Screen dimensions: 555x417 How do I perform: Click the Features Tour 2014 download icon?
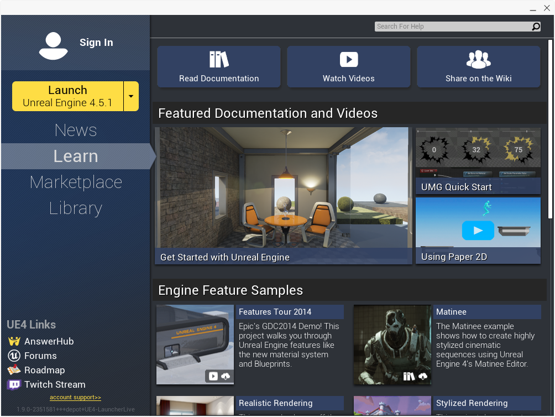[226, 376]
